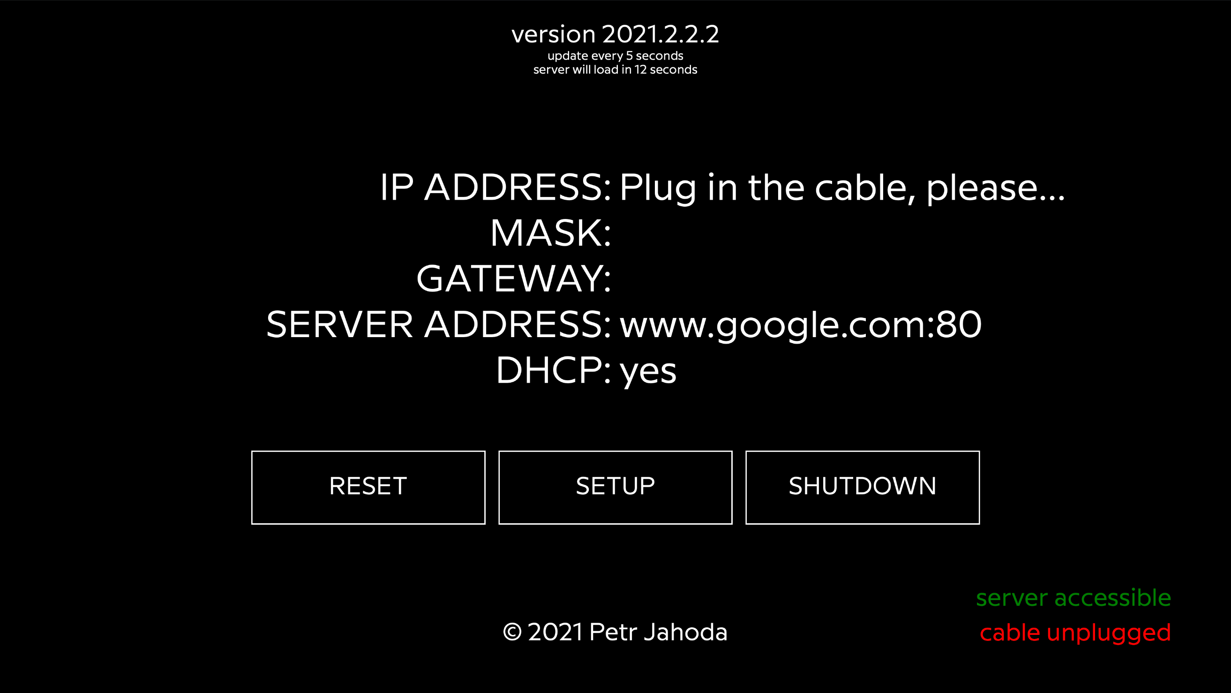Select the Petr Jahoda author name
1231x693 pixels.
658,632
